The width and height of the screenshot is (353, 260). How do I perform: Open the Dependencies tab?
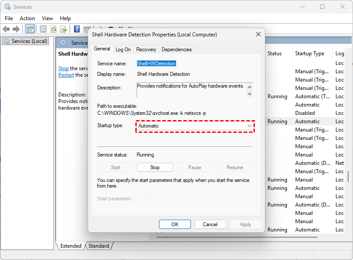tap(176, 50)
